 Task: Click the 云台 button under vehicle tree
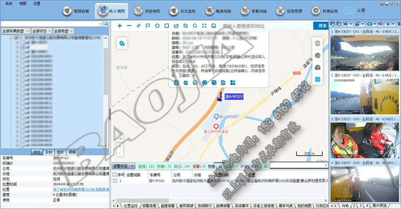48,152
